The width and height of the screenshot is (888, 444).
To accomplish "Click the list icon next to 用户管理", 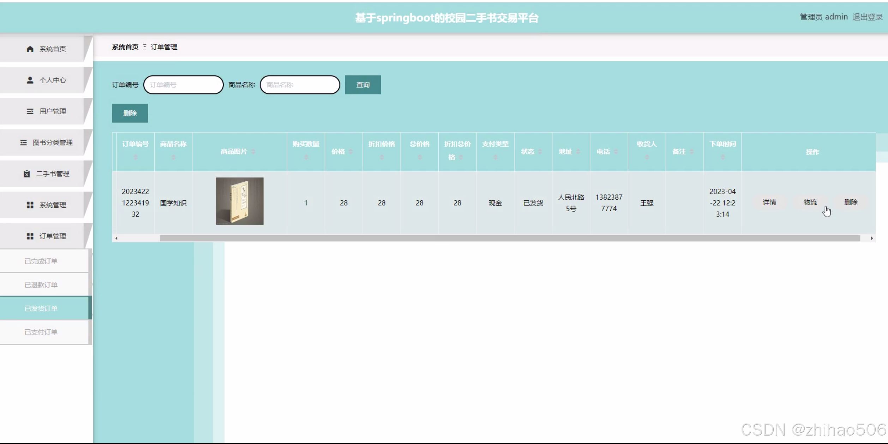I will (x=30, y=111).
